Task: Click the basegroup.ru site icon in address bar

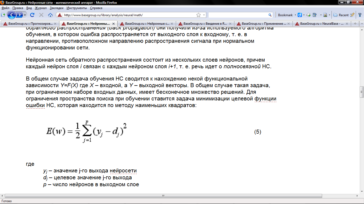Action: pos(60,15)
